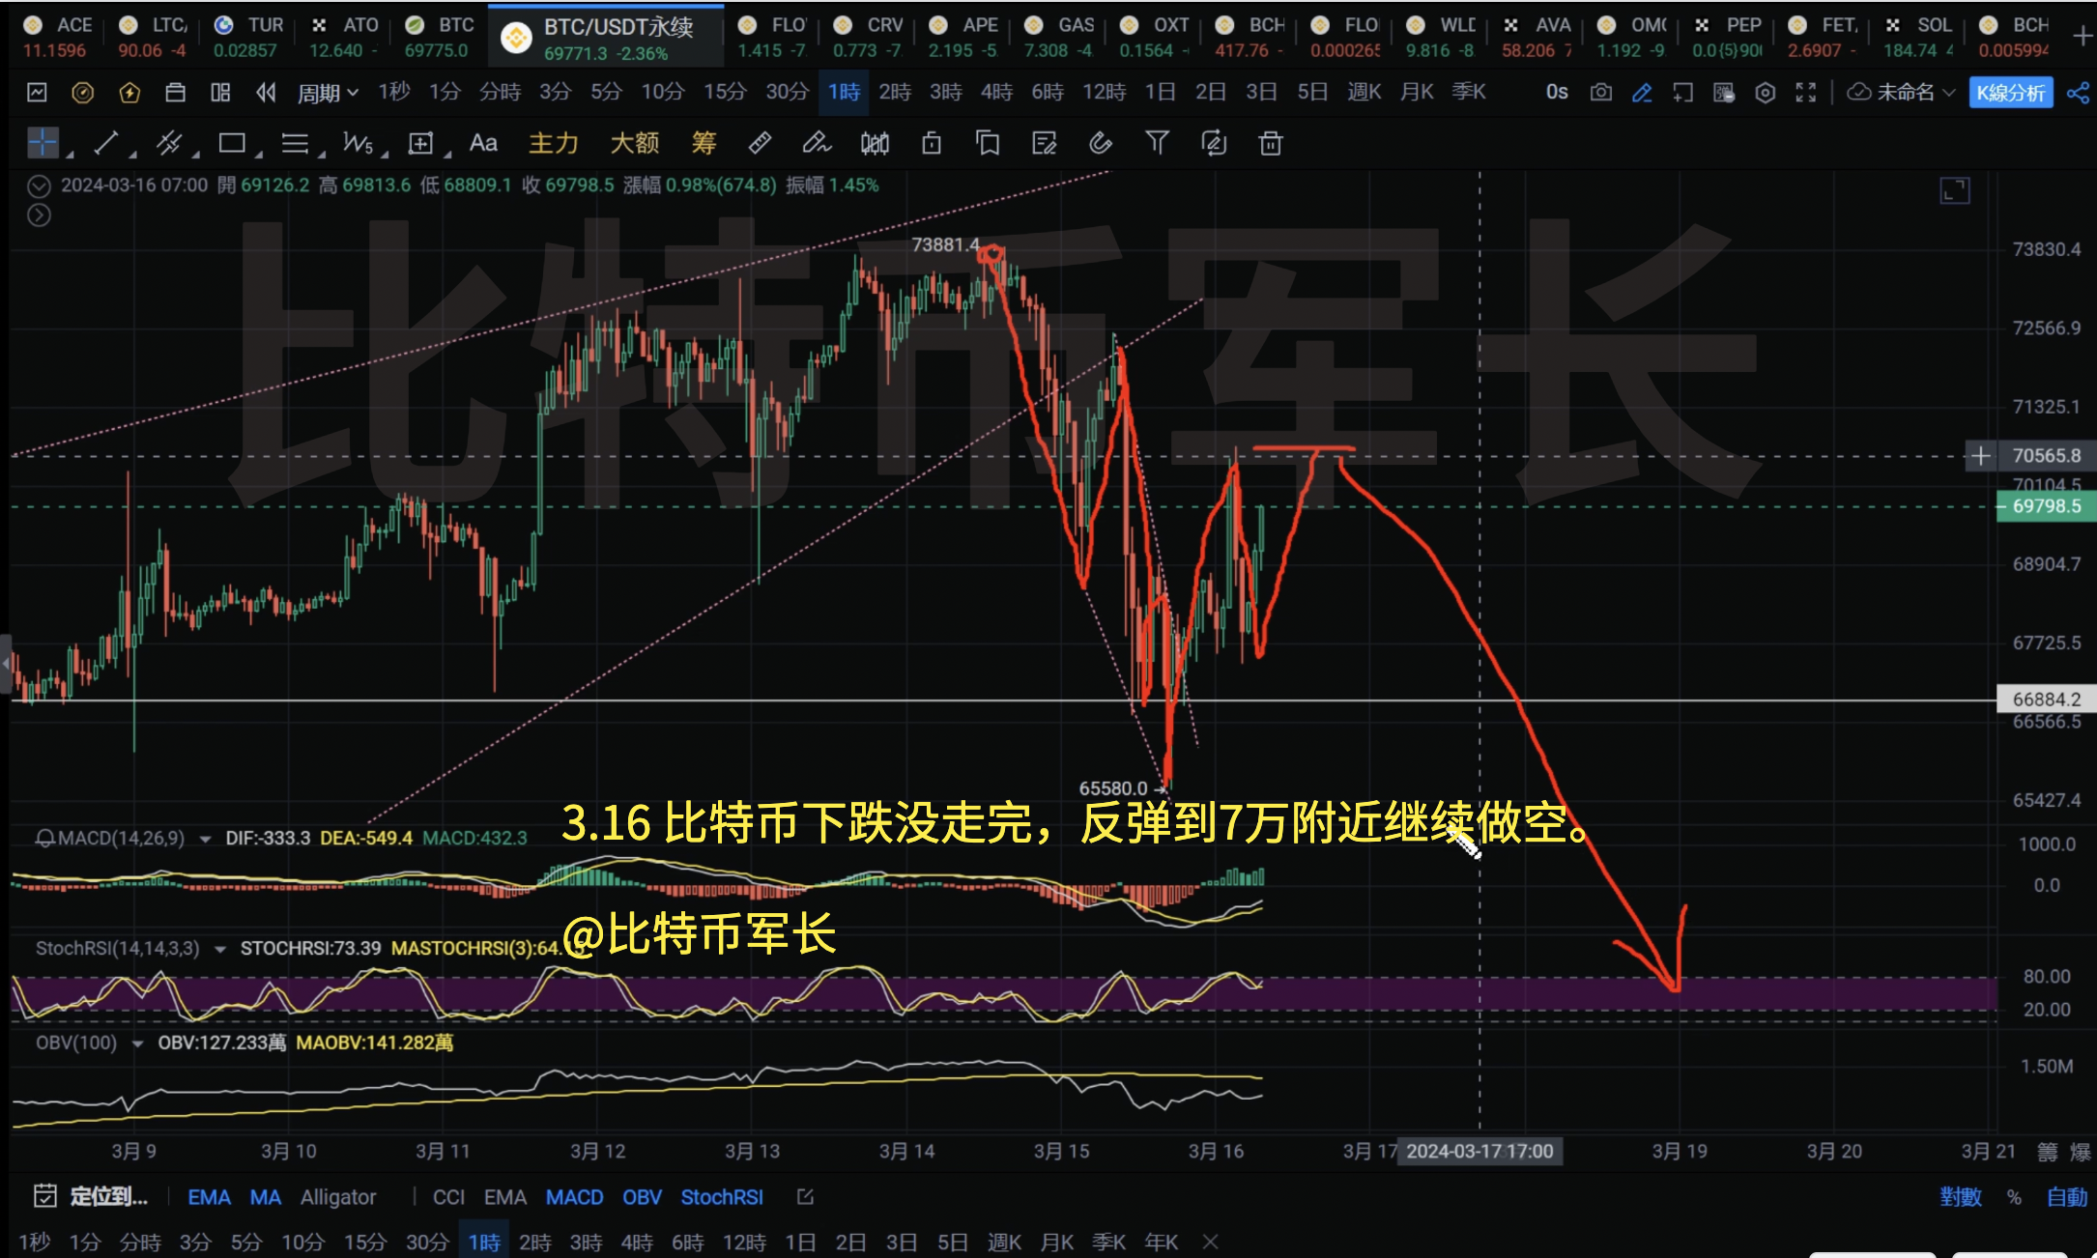
Task: Click the 大额 large orders button
Action: coord(634,144)
